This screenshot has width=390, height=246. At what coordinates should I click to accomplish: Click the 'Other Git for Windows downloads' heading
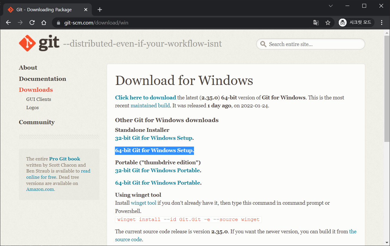click(x=167, y=120)
